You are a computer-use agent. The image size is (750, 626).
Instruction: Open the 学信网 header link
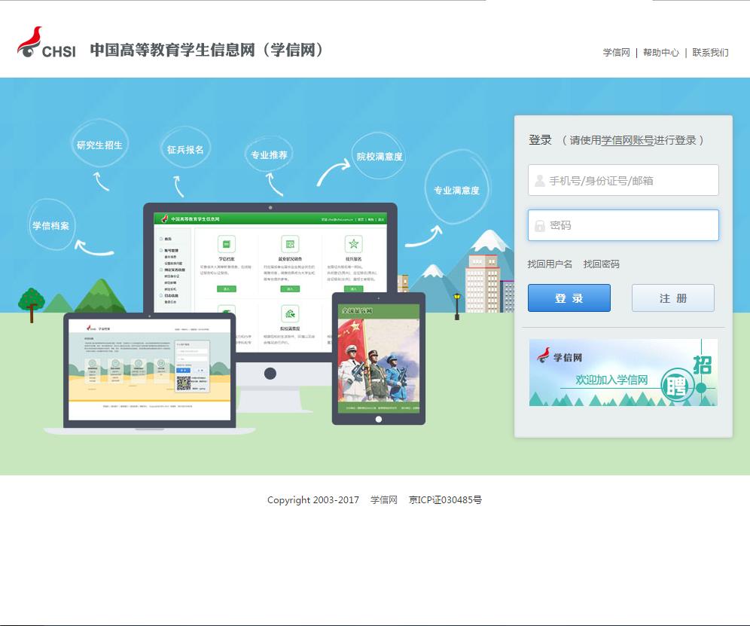616,53
